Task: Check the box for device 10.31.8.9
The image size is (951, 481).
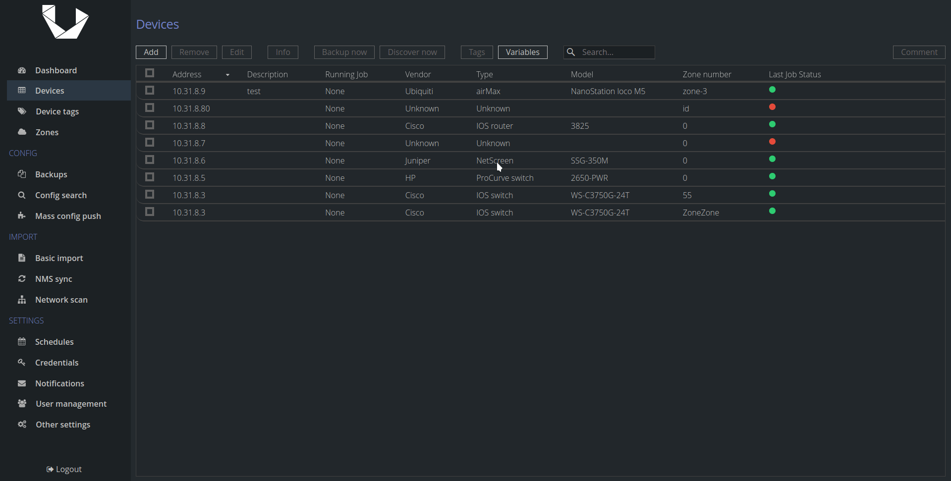Action: tap(150, 91)
